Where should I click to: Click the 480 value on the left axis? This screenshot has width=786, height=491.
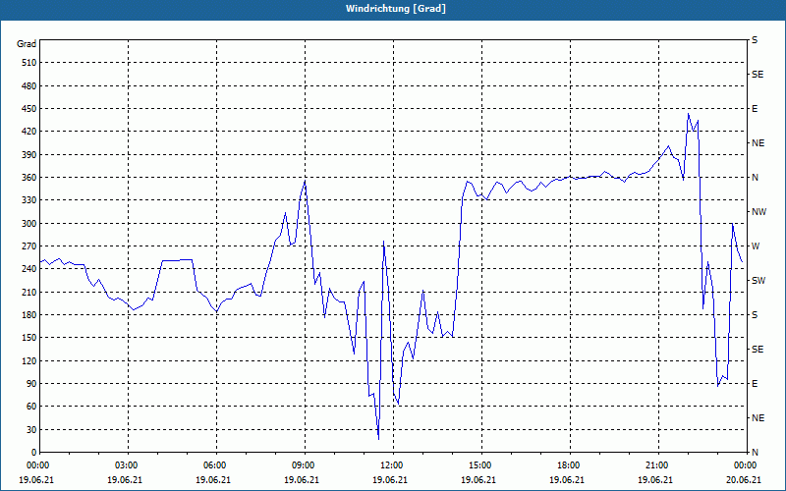coord(29,86)
